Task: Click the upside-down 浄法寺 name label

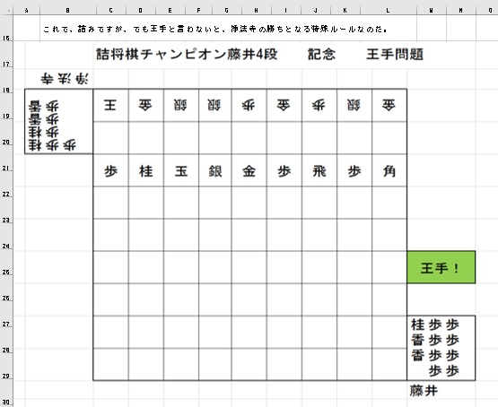Action: click(x=65, y=79)
